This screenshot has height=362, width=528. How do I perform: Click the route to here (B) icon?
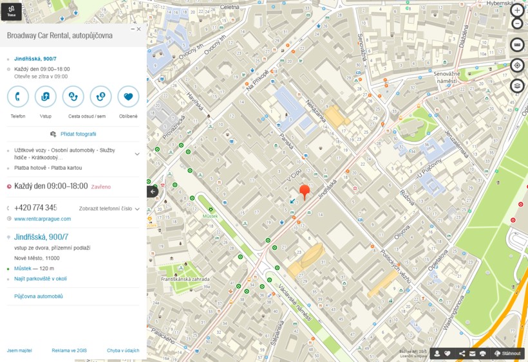(x=100, y=97)
